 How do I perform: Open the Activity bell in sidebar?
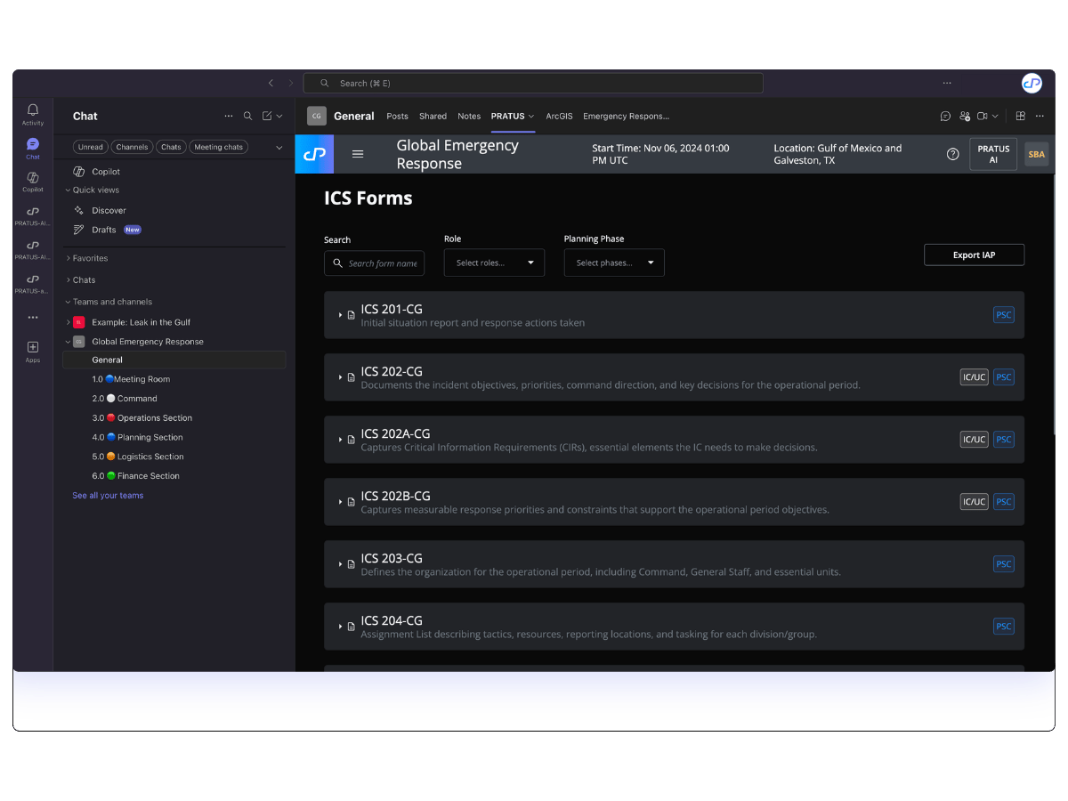tap(33, 114)
